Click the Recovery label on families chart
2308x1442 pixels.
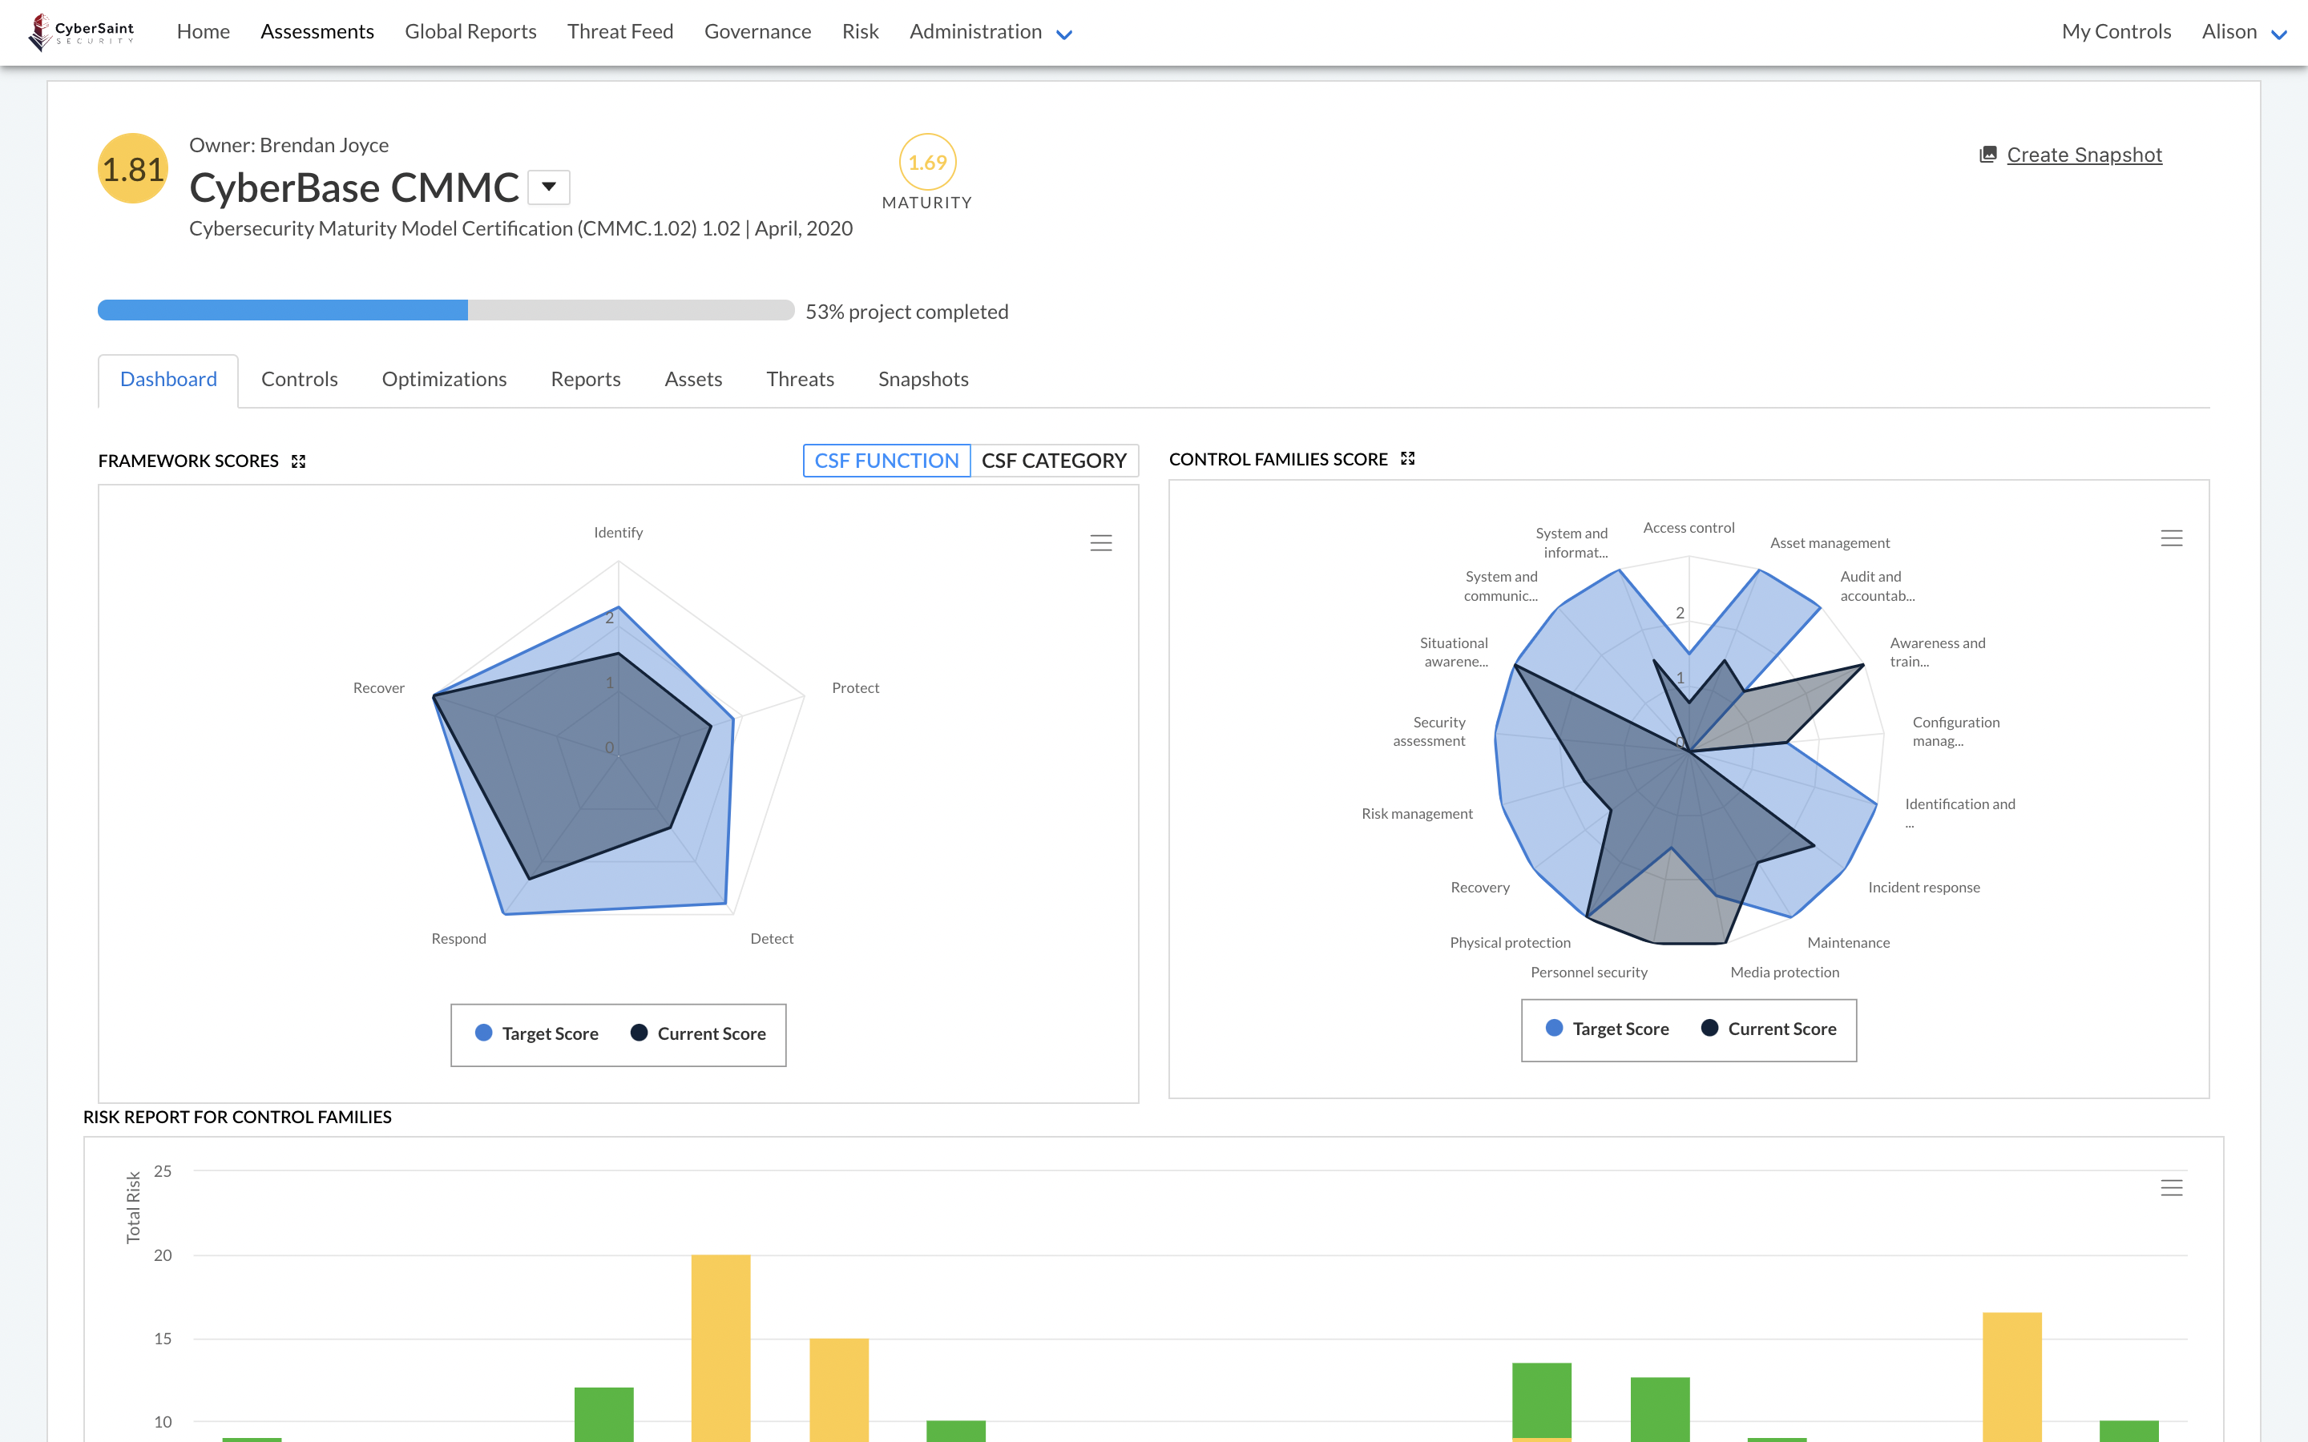(x=1480, y=887)
